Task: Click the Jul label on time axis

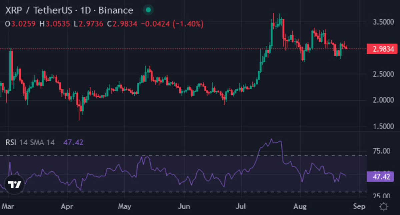Action: [241, 206]
